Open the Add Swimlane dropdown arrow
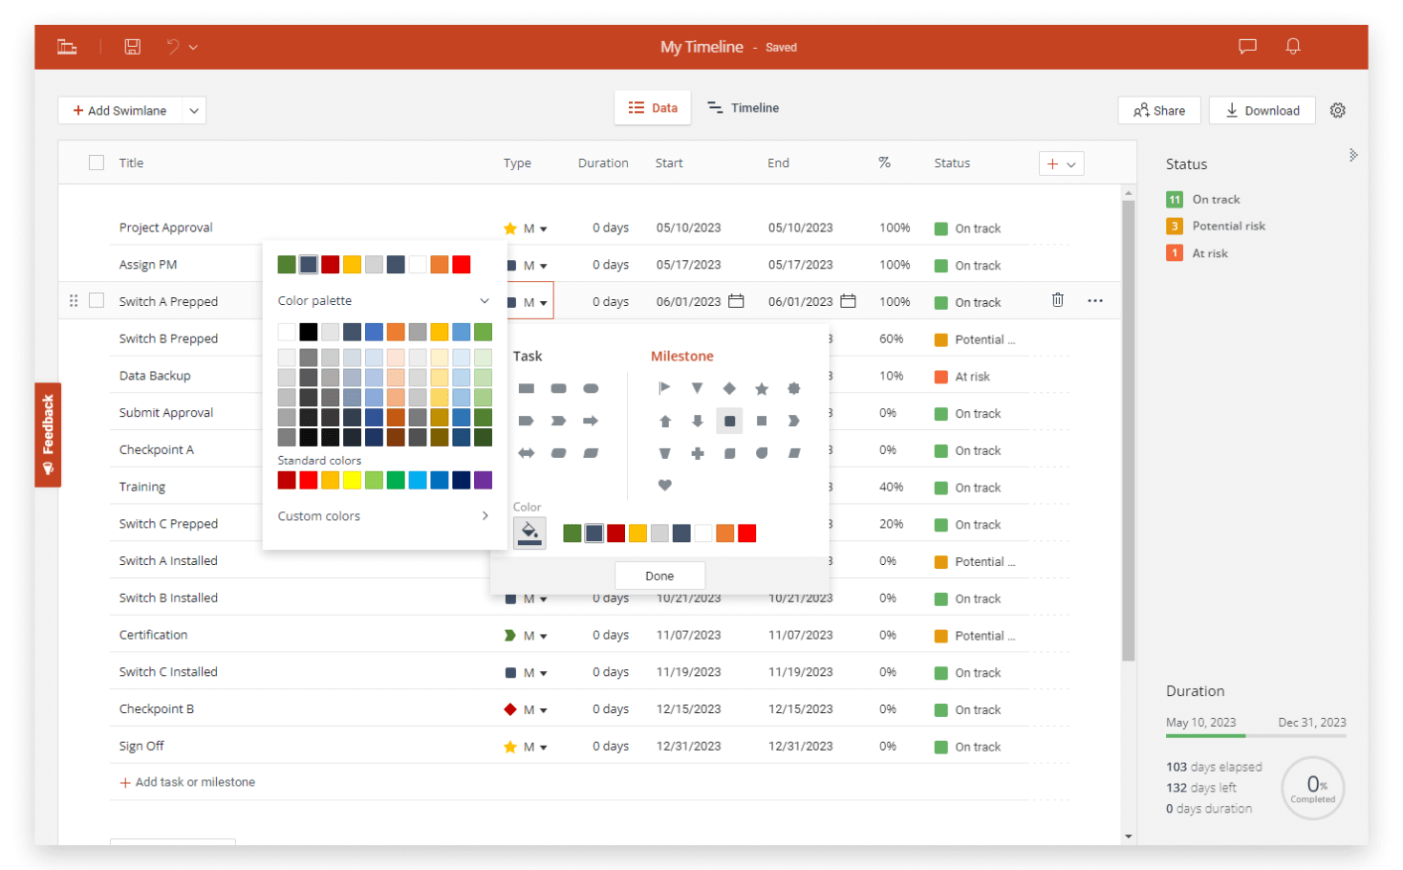Screen dimensions: 1403x870 pyautogui.click(x=194, y=110)
